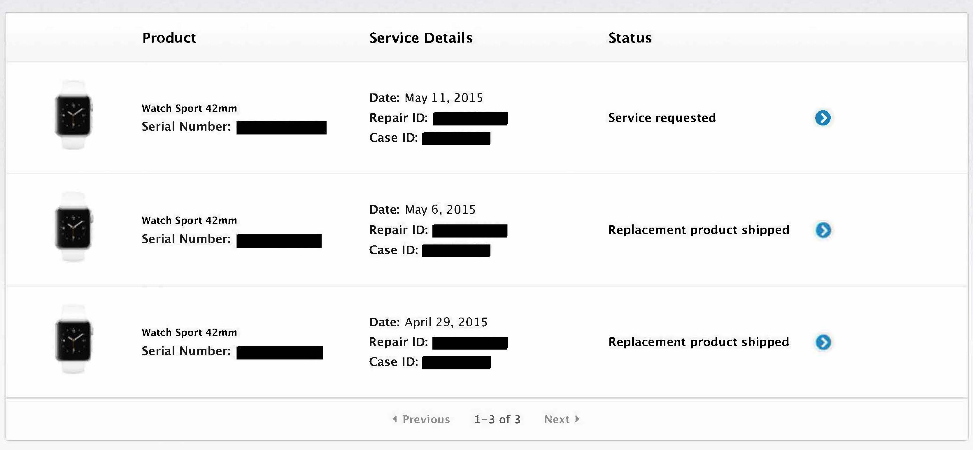Click Watch Sport 42mm in third row
973x450 pixels.
point(189,332)
